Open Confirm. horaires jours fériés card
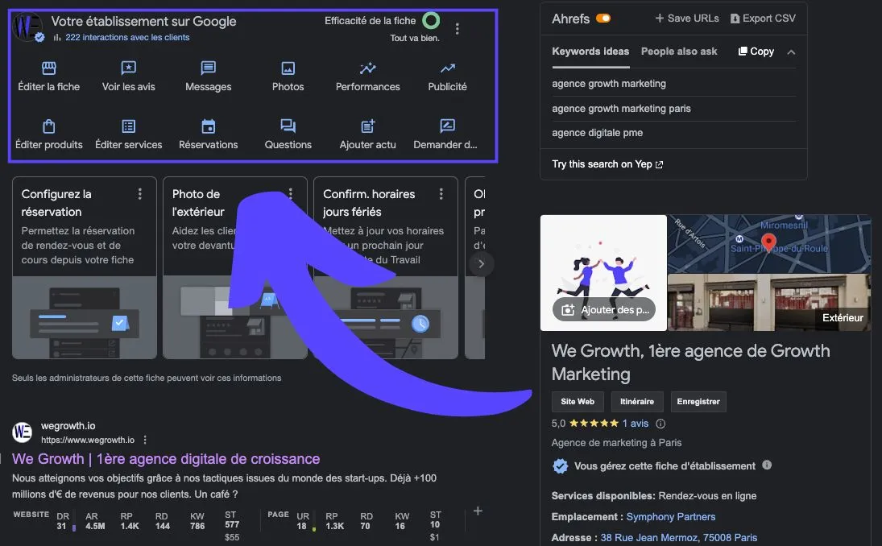882x546 pixels. (x=385, y=267)
